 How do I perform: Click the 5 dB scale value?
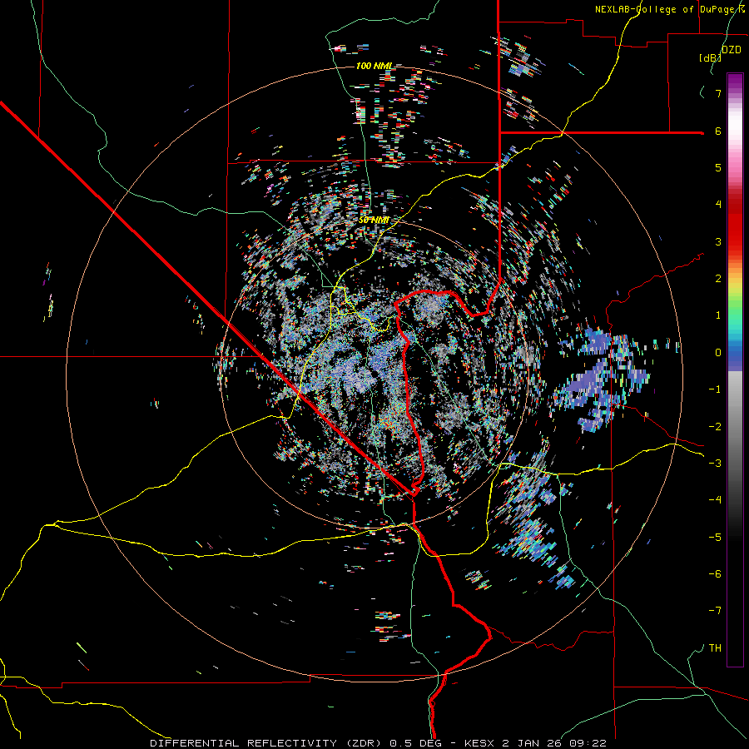(x=718, y=167)
